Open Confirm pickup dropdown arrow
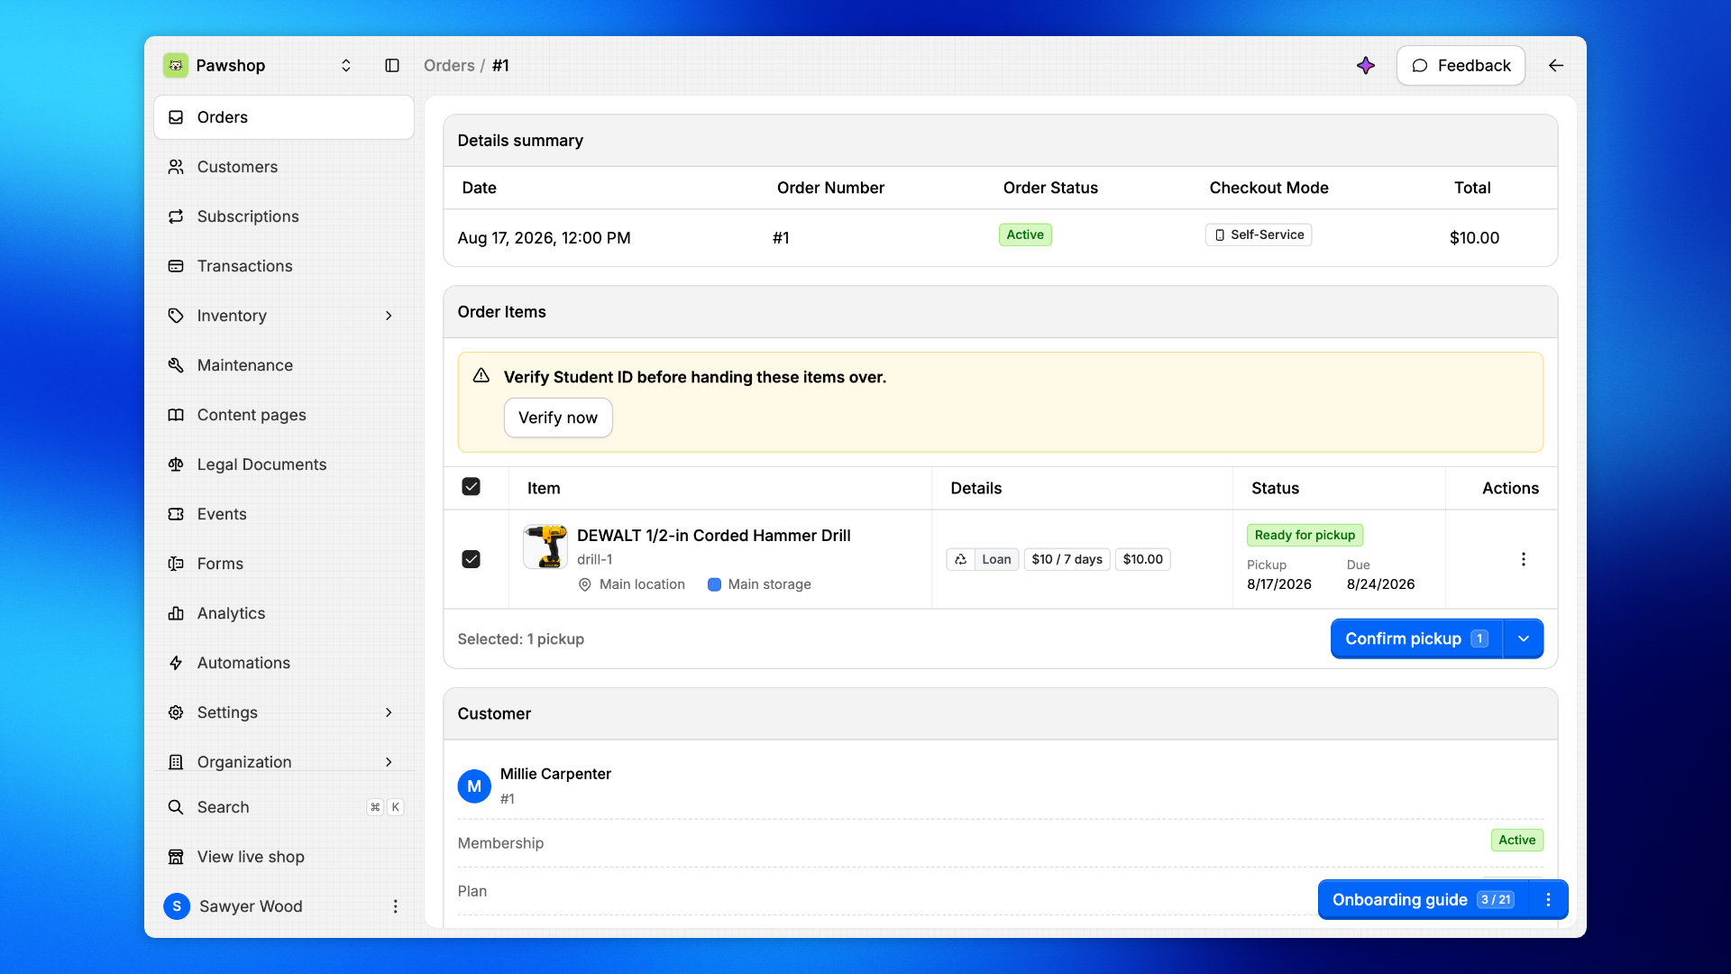Viewport: 1731px width, 974px height. 1524,639
